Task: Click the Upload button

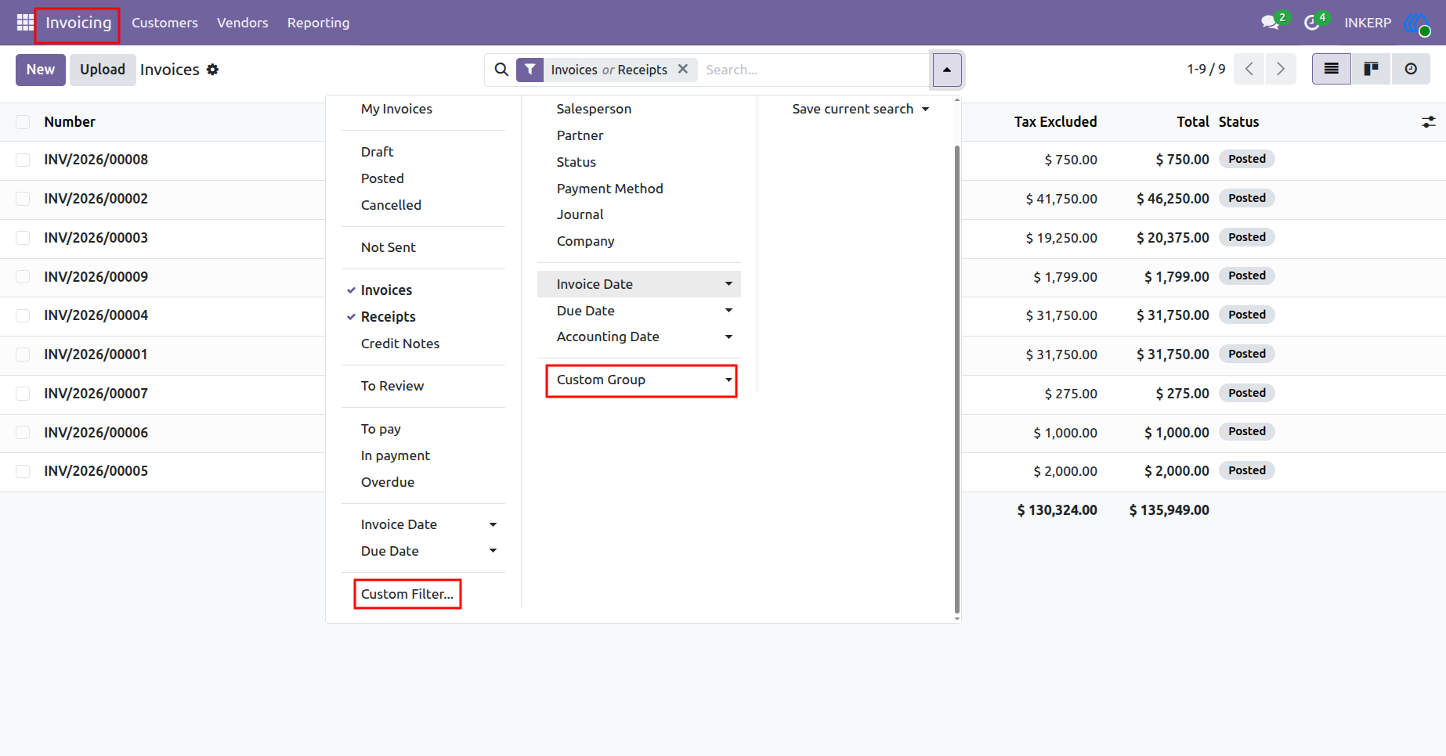Action: coord(103,70)
